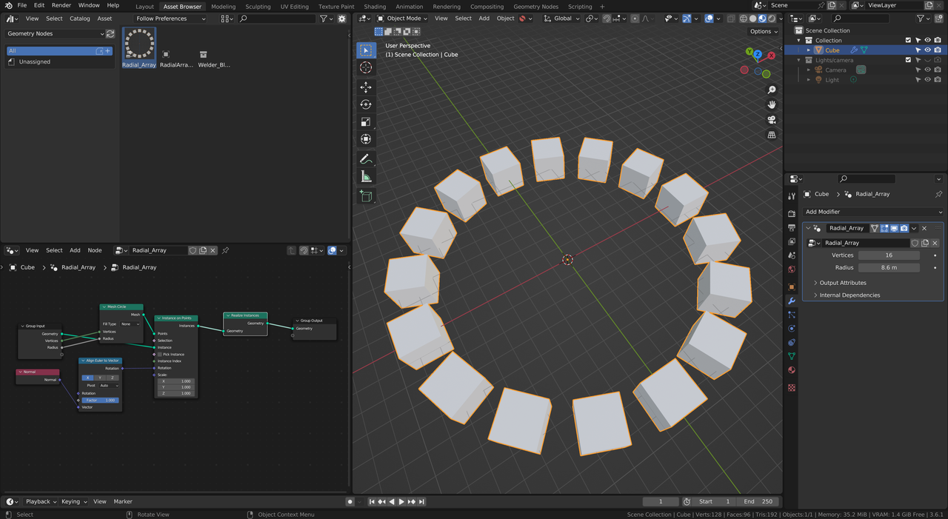Toggle camera view with the camera icon
The image size is (948, 519).
point(772,120)
